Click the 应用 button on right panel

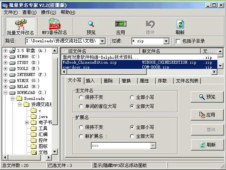pos(207,115)
